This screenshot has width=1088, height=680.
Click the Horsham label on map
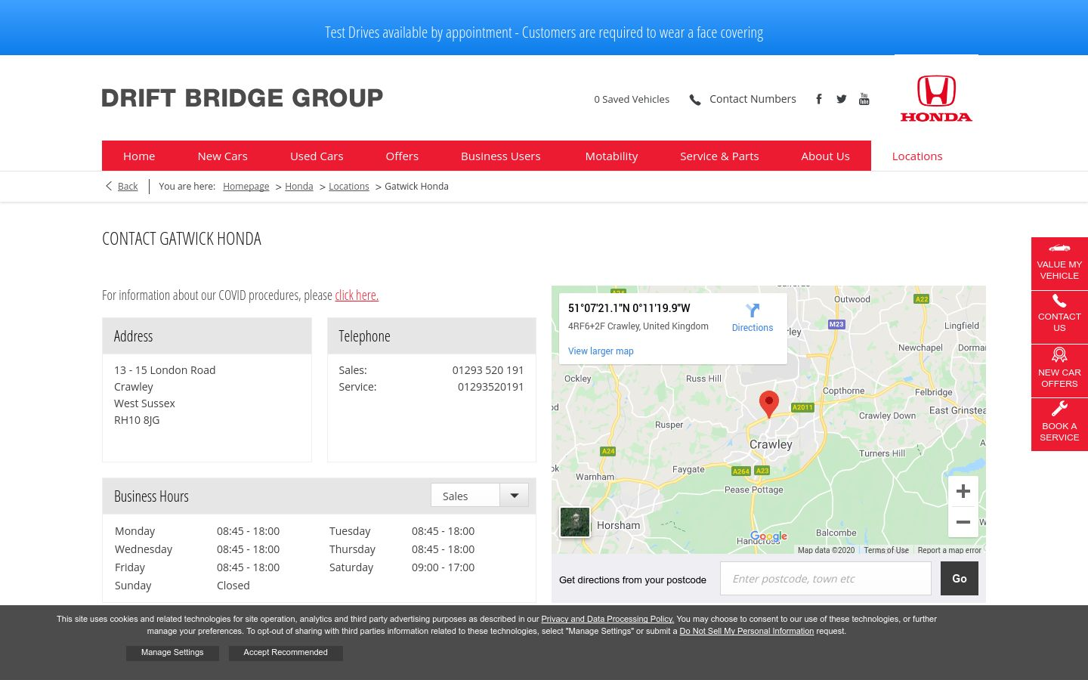coord(619,525)
